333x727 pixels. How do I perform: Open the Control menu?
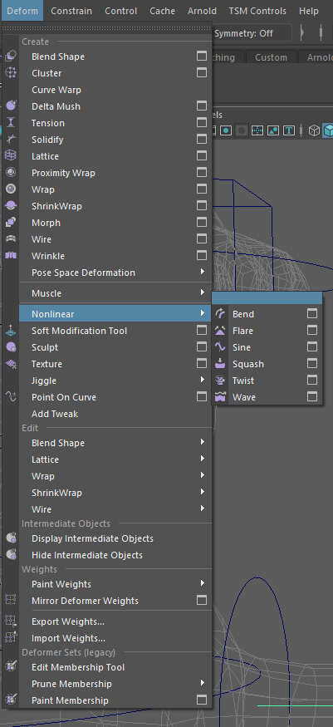point(120,11)
